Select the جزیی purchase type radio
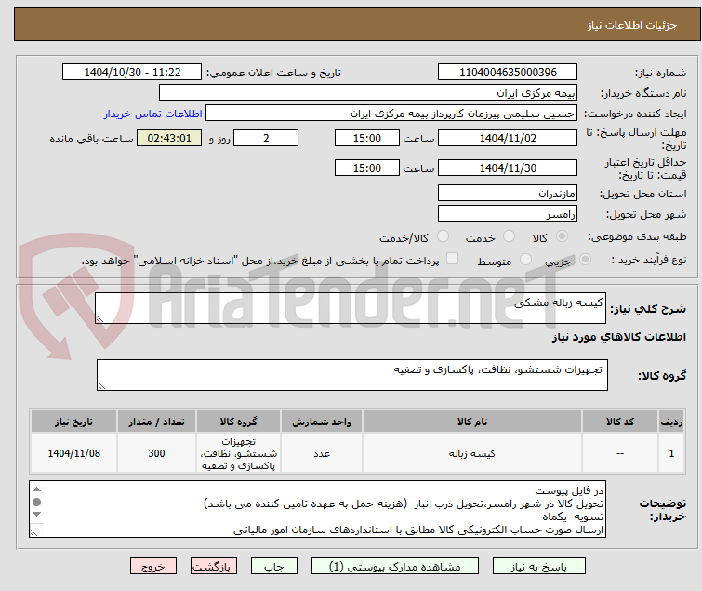This screenshot has height=591, width=702. tap(585, 260)
